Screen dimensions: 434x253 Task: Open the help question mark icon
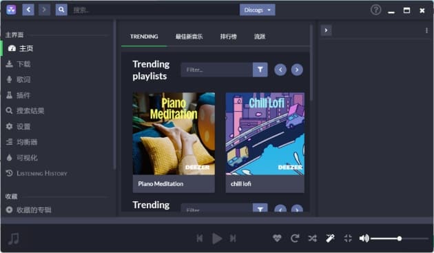[x=375, y=10]
